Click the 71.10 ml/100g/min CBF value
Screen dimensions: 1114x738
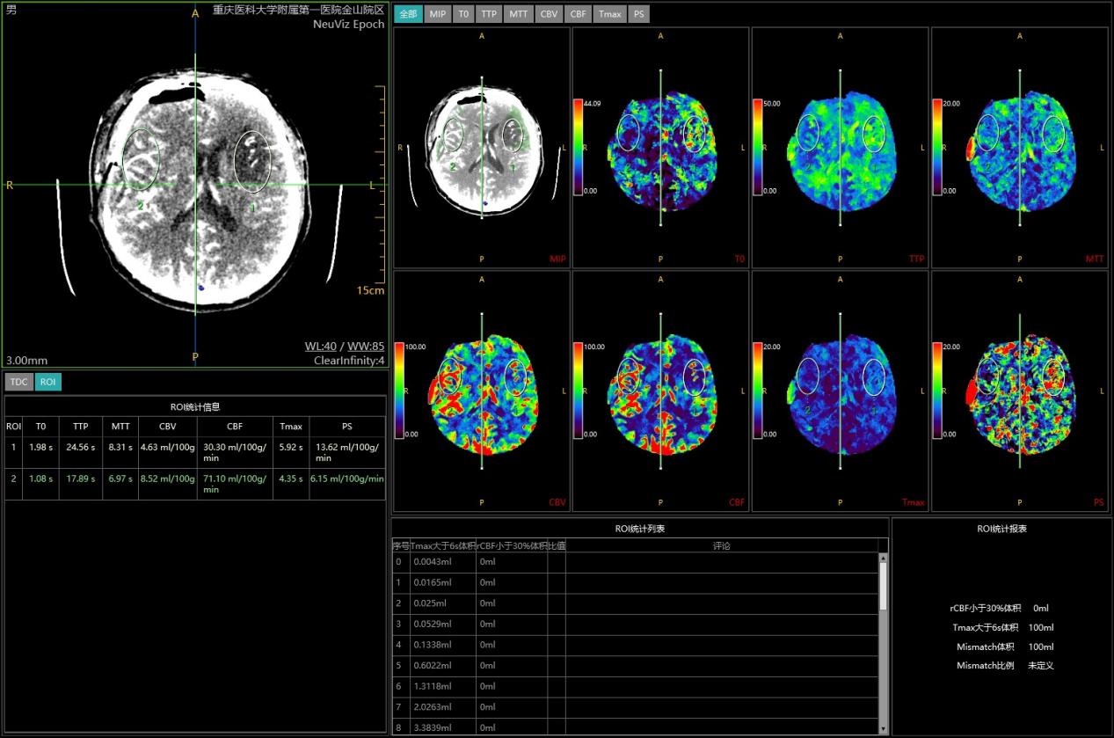tap(234, 484)
